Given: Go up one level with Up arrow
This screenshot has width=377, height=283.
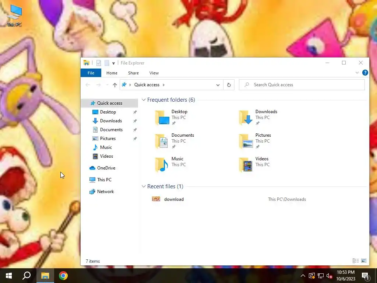Looking at the screenshot, I should click(115, 85).
